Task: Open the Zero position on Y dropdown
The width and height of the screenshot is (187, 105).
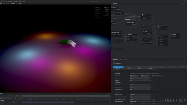Action: 140,87
